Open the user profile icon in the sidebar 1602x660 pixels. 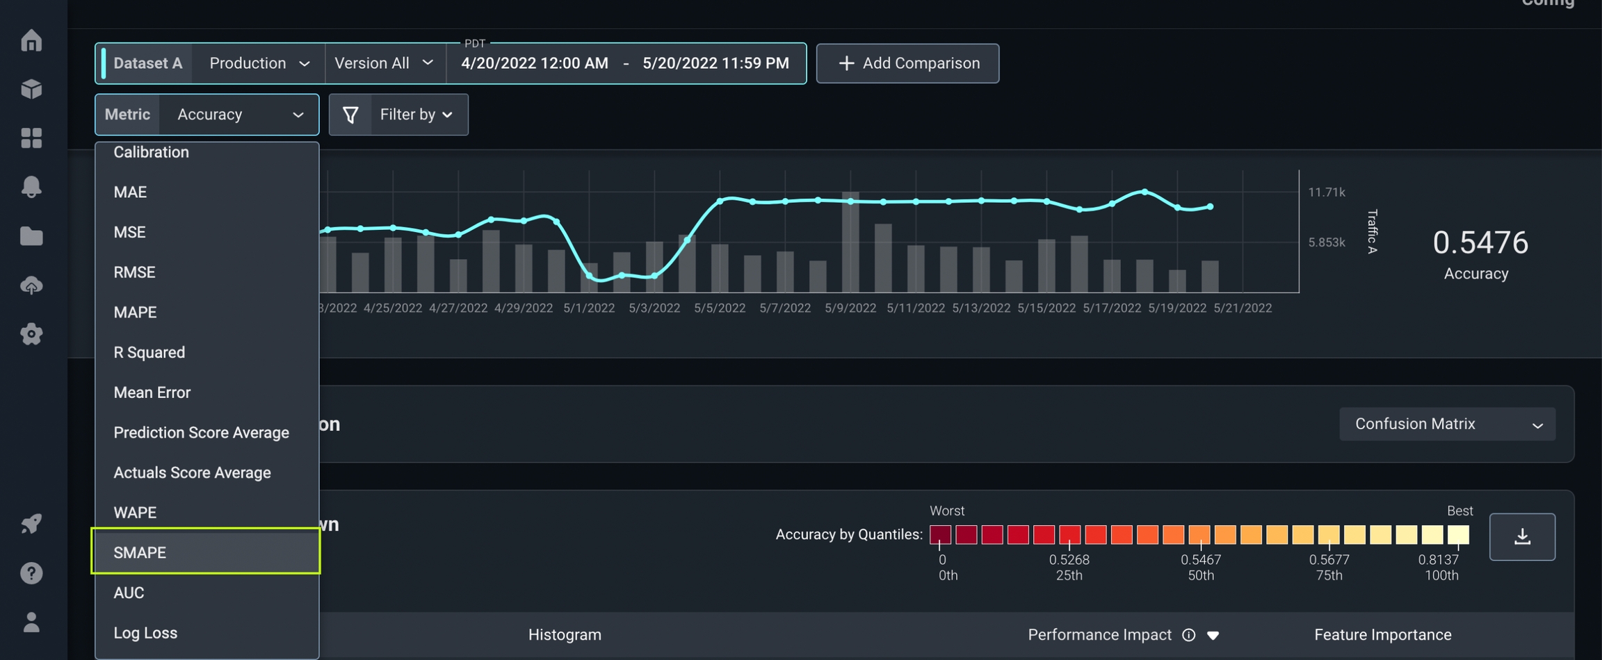pyautogui.click(x=31, y=622)
